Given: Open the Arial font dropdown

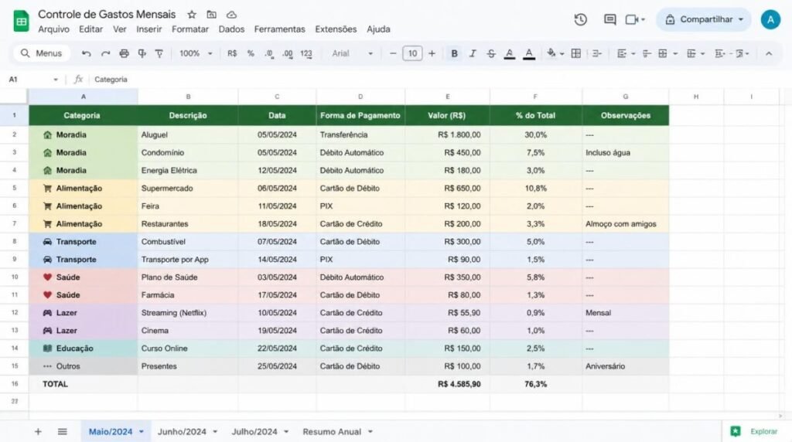Looking at the screenshot, I should pyautogui.click(x=352, y=53).
